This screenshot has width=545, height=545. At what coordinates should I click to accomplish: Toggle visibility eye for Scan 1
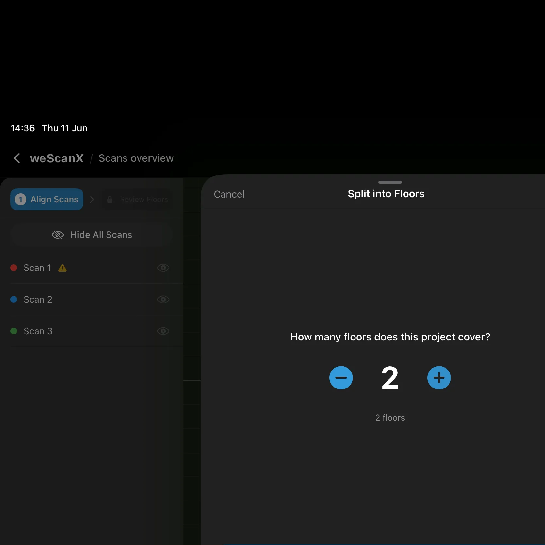coord(163,268)
